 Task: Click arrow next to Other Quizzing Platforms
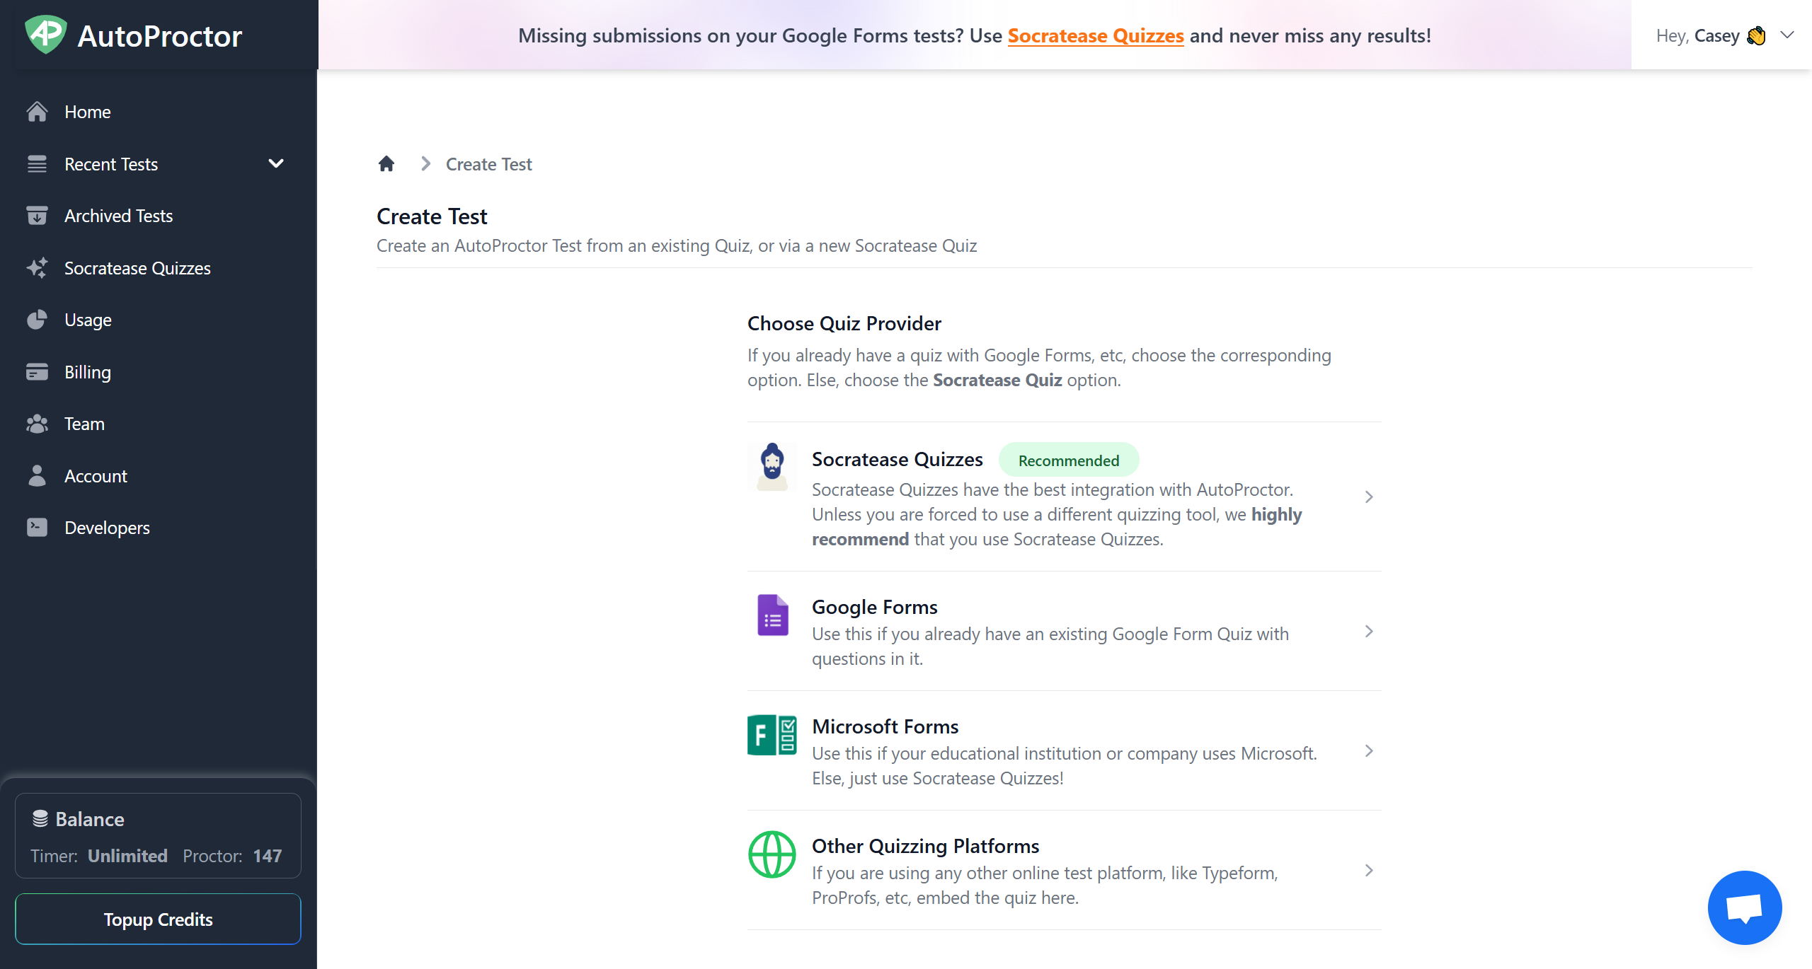[1369, 871]
